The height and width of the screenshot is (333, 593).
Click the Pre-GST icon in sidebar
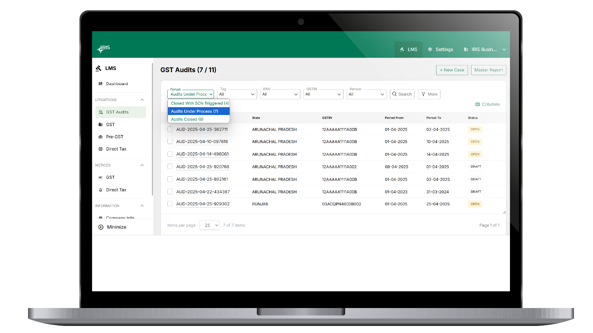(x=100, y=137)
